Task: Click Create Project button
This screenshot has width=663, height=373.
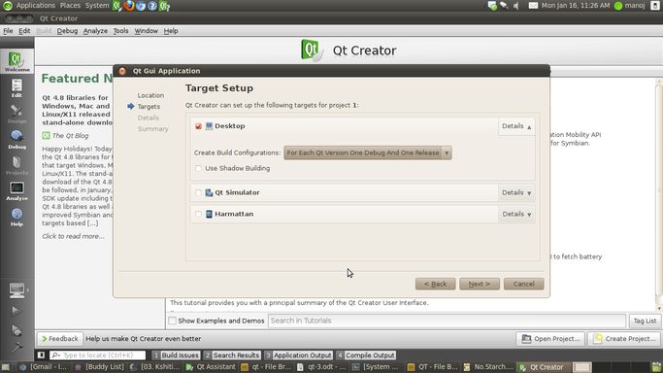Action: coord(624,339)
